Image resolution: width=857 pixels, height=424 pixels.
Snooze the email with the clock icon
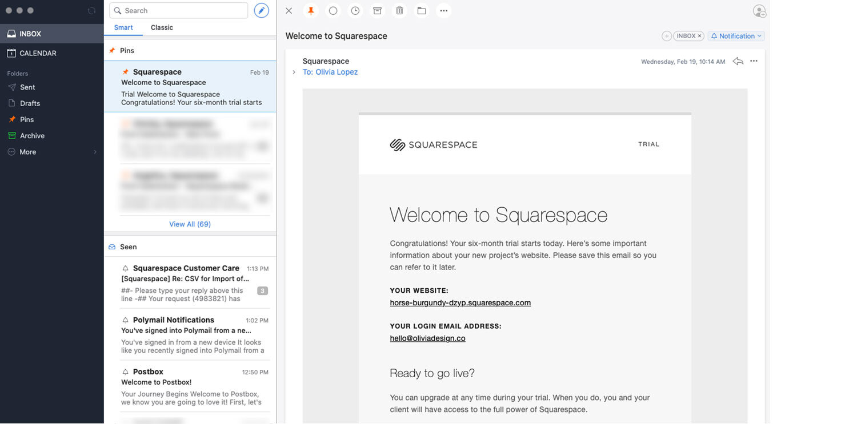[355, 11]
